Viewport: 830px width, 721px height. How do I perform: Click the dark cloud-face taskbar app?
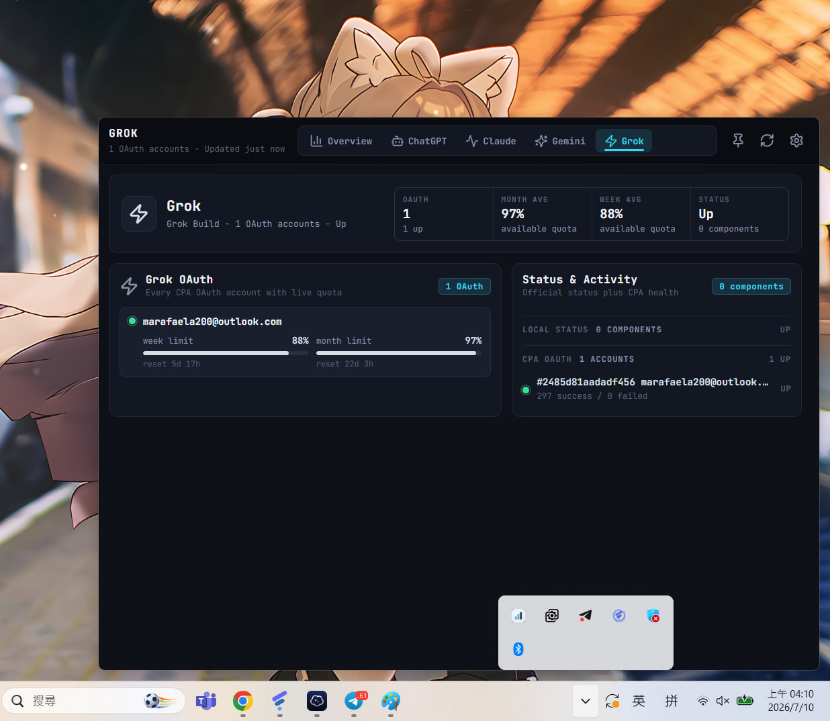pos(317,701)
